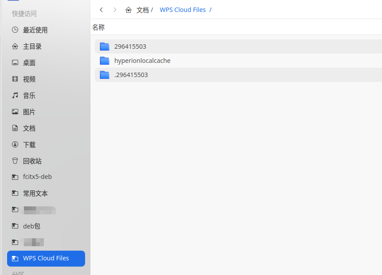Click the music note icon beside 音乐

click(x=15, y=95)
